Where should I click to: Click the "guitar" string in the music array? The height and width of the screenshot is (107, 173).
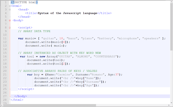[x=49, y=38]
